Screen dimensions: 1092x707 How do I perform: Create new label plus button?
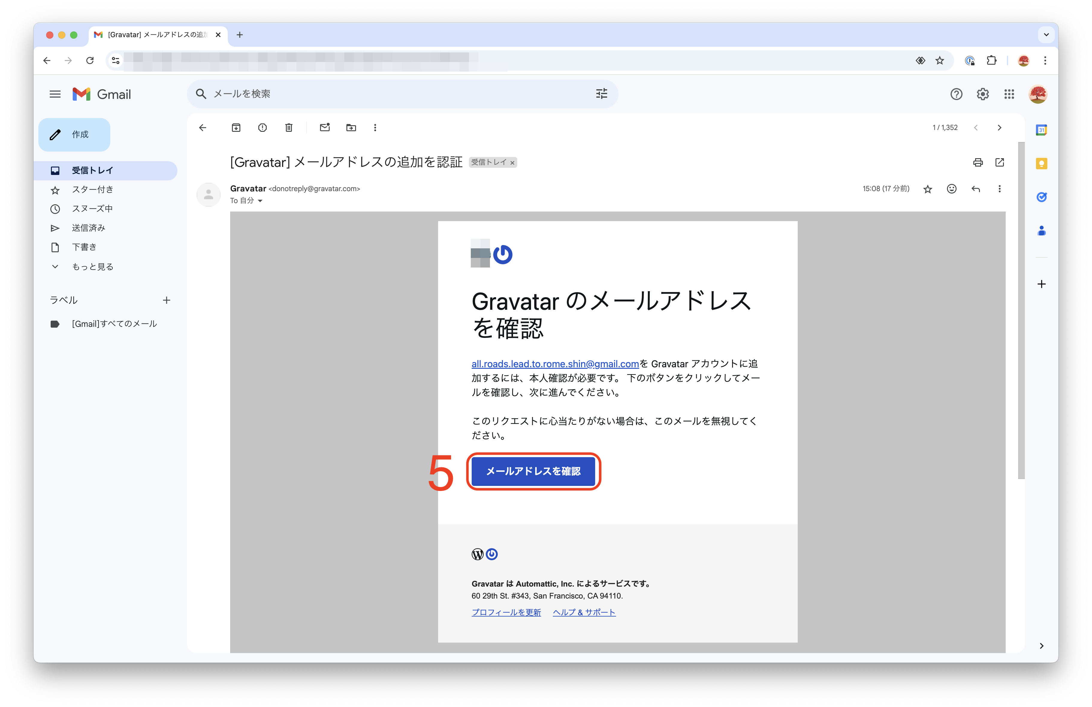[167, 300]
